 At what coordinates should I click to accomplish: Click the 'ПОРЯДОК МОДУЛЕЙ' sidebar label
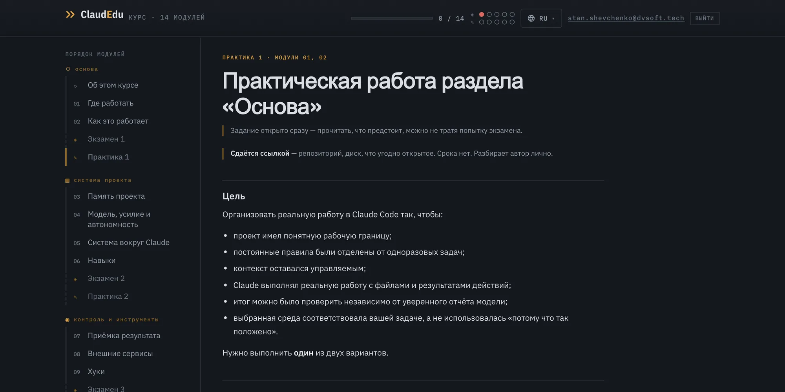point(95,54)
